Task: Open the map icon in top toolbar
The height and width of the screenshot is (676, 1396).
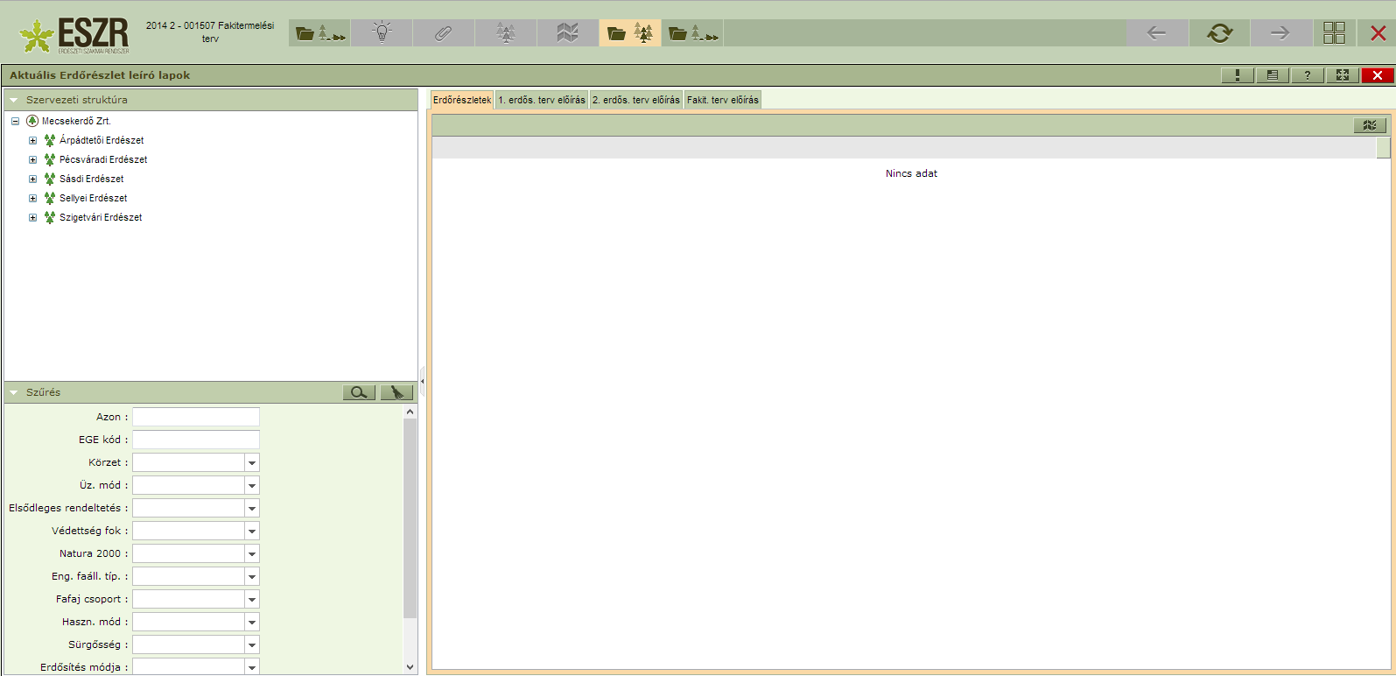Action: pyautogui.click(x=568, y=33)
